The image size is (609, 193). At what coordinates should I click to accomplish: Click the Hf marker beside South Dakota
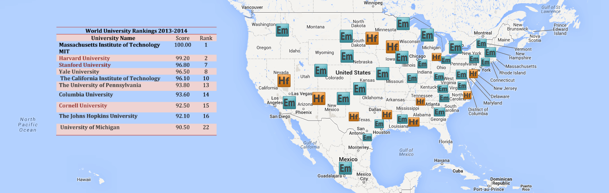372,38
